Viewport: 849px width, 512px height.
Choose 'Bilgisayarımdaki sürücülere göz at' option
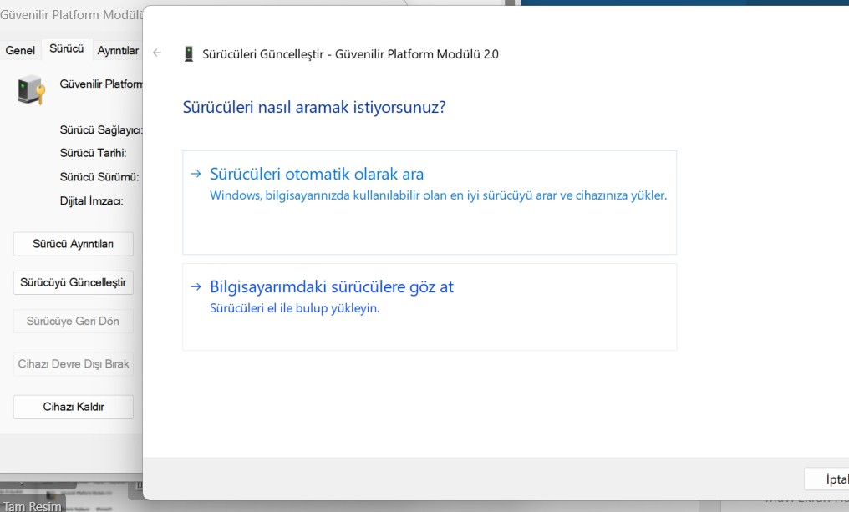(x=430, y=307)
